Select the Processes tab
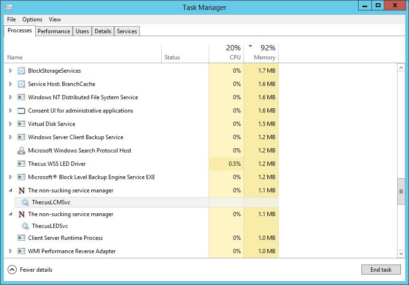The height and width of the screenshot is (285, 409). [19, 30]
